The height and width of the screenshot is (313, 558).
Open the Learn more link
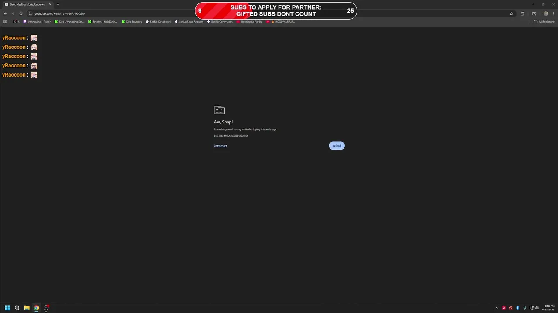point(221,146)
